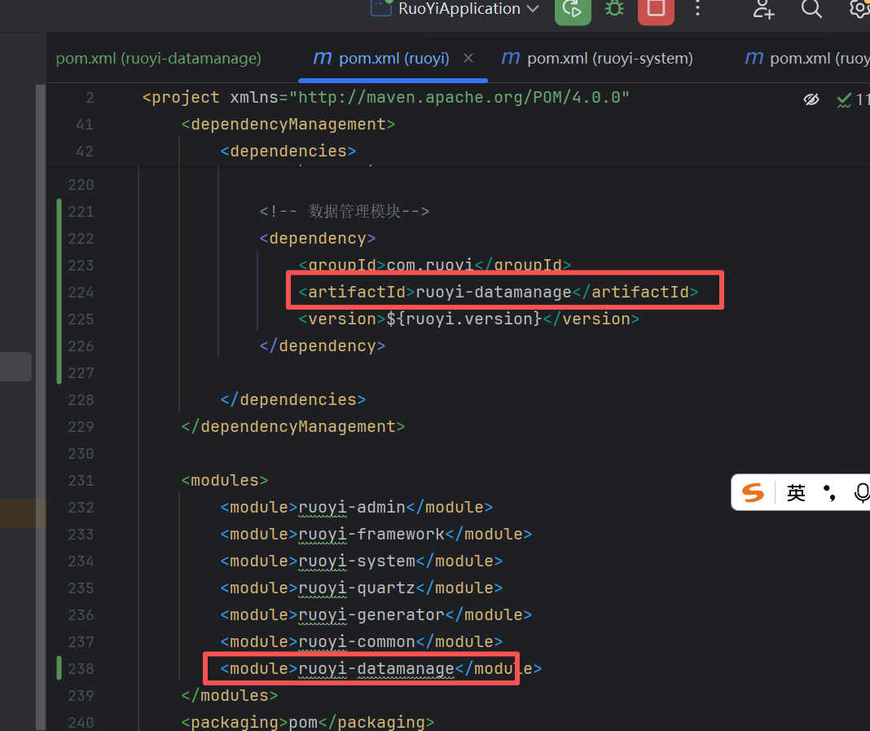Click the closing /dependencyManagement tag
Viewport: 870px width, 731px height.
coord(293,427)
